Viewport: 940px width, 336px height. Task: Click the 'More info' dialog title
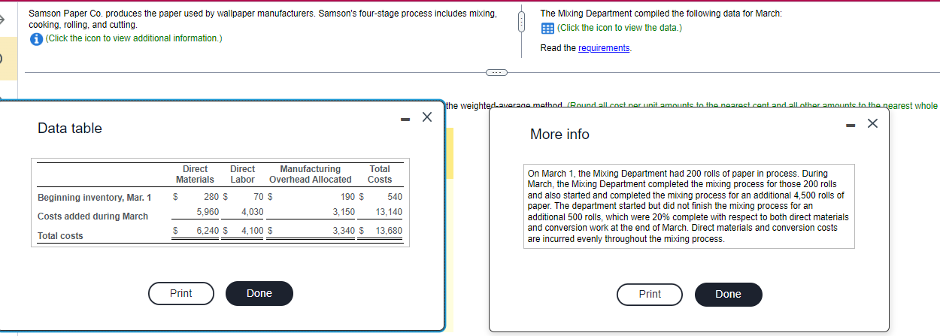click(559, 134)
